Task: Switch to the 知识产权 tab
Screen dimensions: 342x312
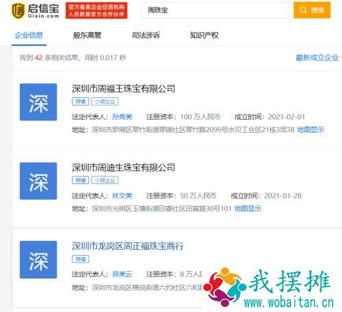Action: coord(205,35)
